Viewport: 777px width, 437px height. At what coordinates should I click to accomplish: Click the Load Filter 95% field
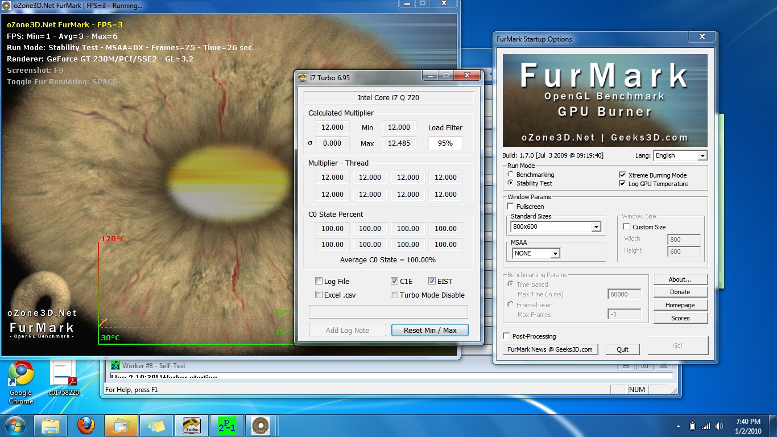[x=445, y=143]
